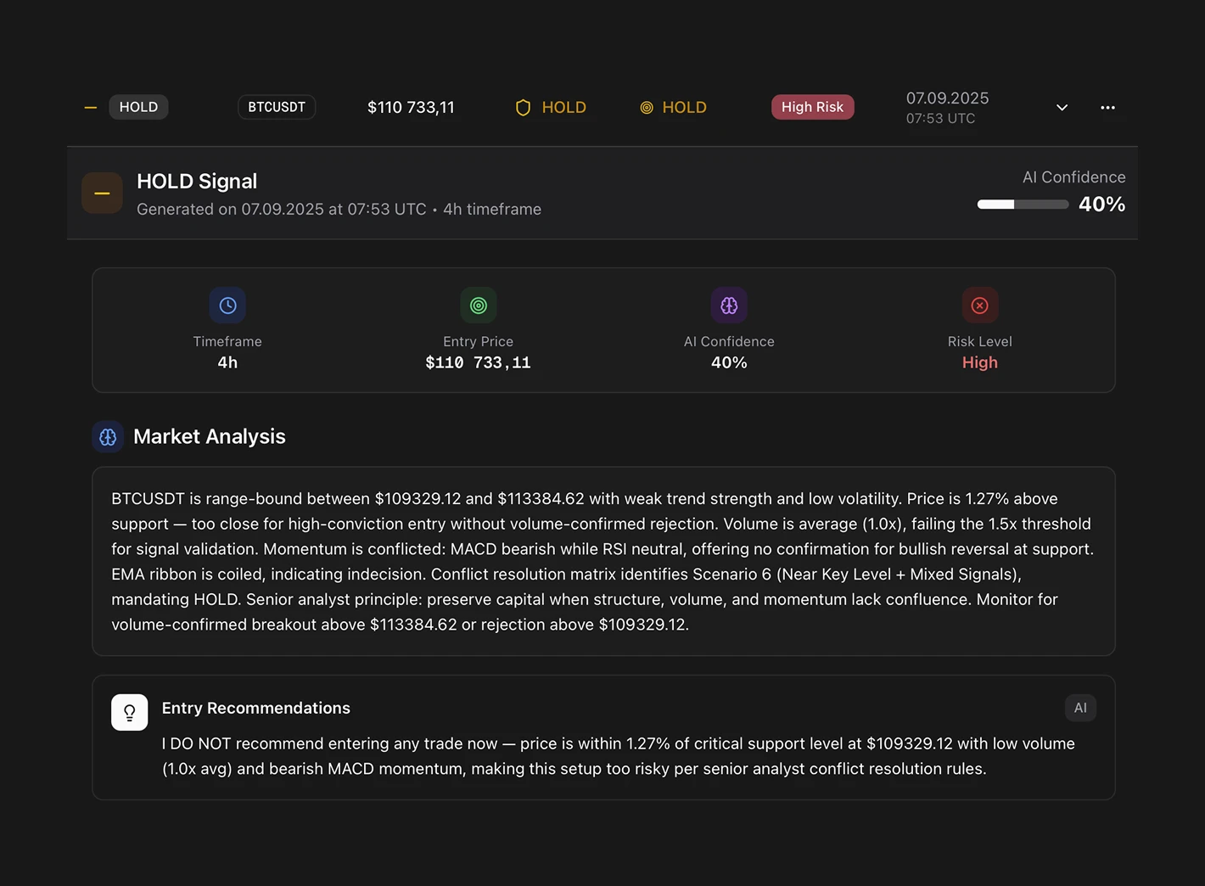Click the green target Entry Price icon
The height and width of the screenshot is (886, 1205).
click(479, 306)
